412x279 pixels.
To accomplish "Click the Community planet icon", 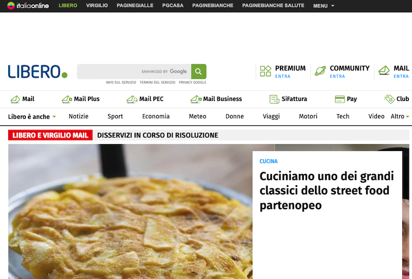I will coord(320,71).
